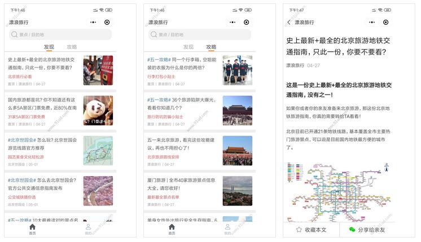Tap the flight attendants thumbnail
421x242 pixels.
click(x=238, y=70)
